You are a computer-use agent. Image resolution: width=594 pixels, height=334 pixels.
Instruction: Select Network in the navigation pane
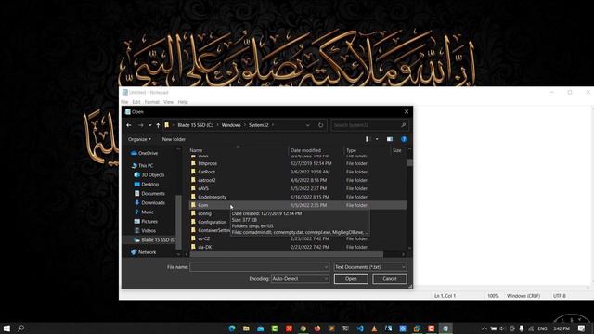pos(143,252)
